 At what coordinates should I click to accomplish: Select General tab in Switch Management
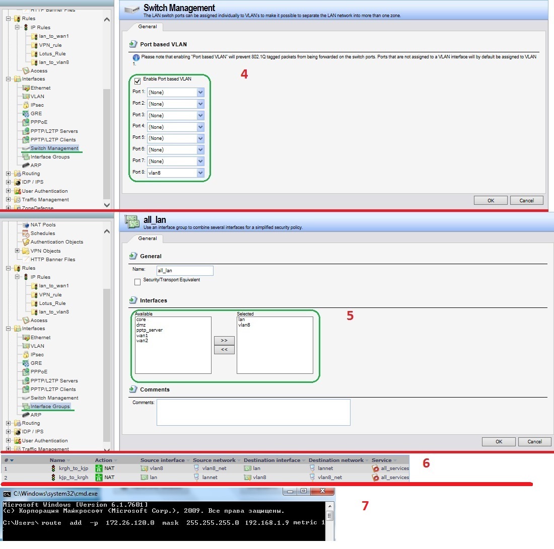coord(148,27)
